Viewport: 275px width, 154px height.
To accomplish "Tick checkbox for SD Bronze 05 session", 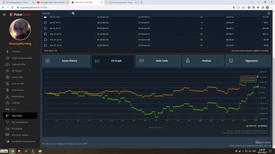I will pos(45,45).
